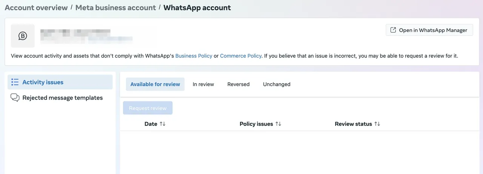
Task: Sort by Policy issues arrows icon
Action: coord(278,124)
